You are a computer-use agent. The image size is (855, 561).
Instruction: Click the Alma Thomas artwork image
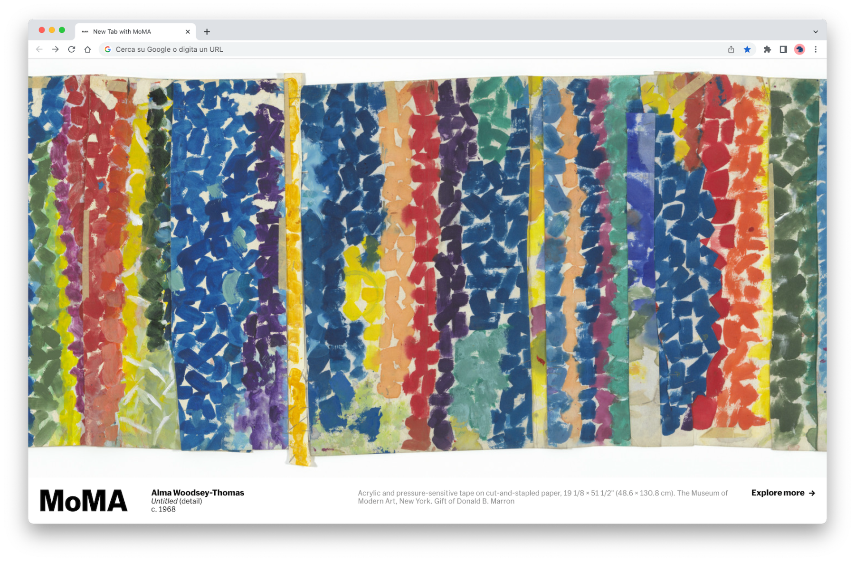pos(427,268)
